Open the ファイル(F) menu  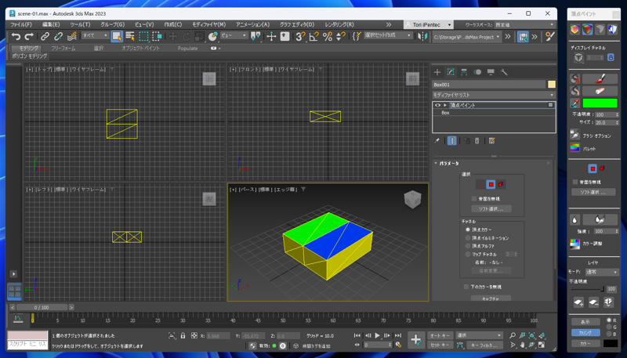[x=21, y=25]
